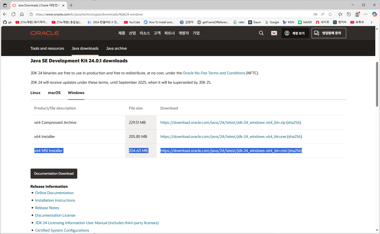View site information lock icon
380x234 pixels.
tap(31, 14)
